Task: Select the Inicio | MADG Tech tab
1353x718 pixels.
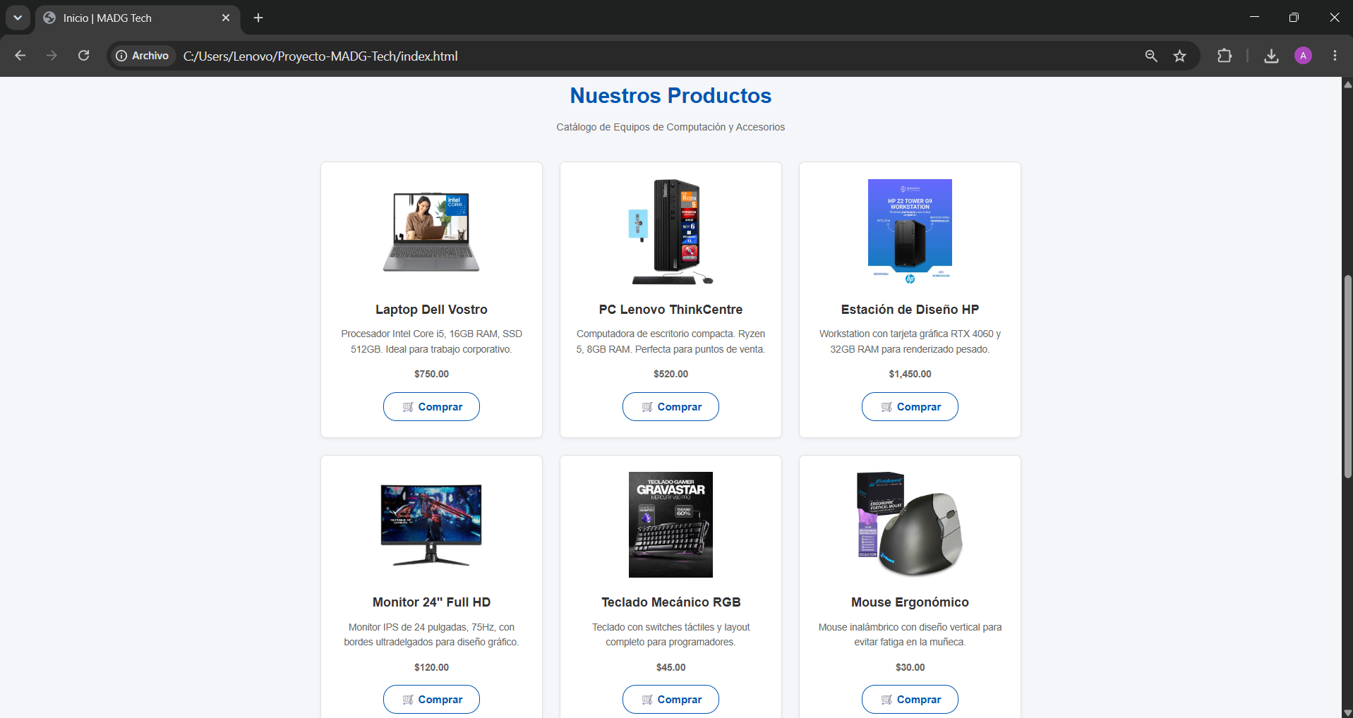Action: click(x=138, y=18)
